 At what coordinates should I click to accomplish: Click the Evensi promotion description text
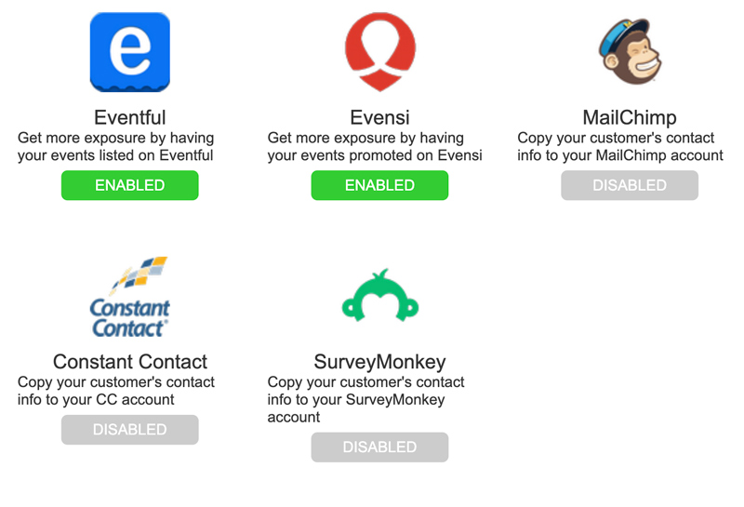click(375, 147)
